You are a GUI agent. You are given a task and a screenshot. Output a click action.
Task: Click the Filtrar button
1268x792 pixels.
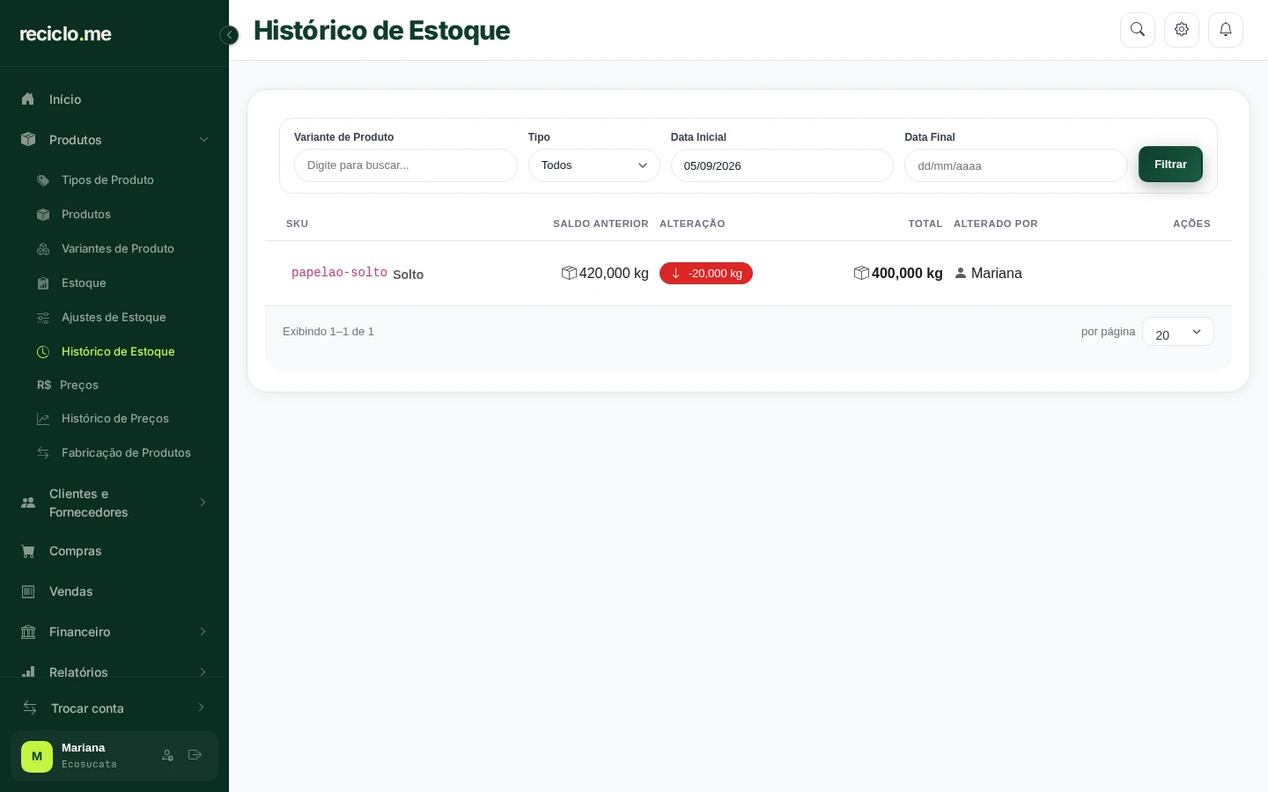point(1170,165)
